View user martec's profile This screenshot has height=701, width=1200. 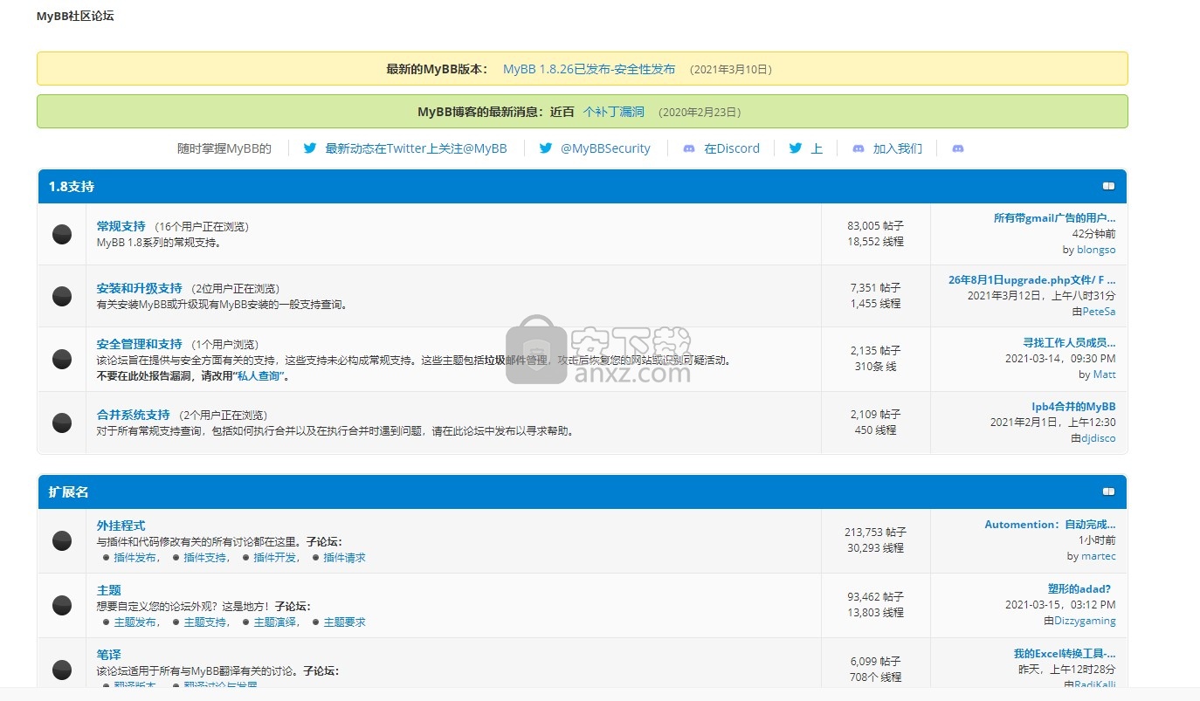point(1099,556)
